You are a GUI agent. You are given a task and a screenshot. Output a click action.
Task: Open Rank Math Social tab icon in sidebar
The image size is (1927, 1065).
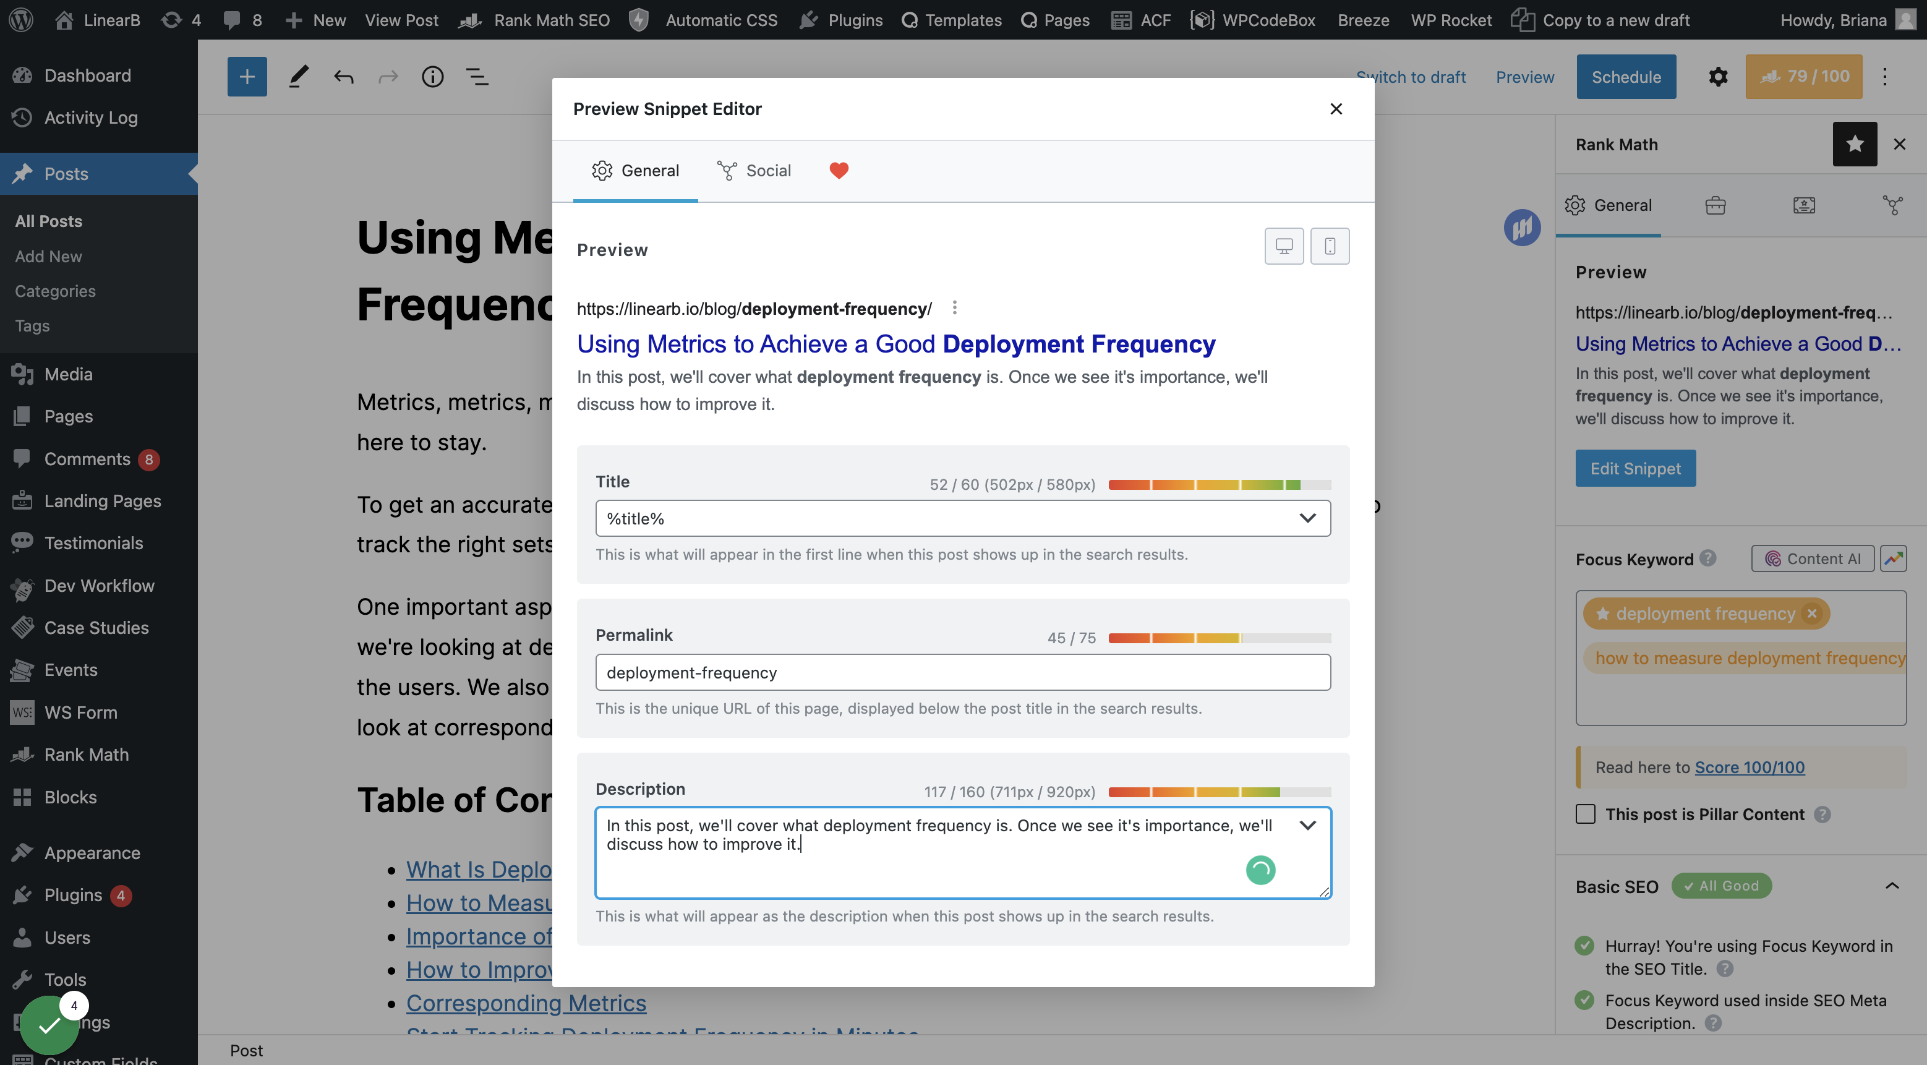pyautogui.click(x=1892, y=205)
